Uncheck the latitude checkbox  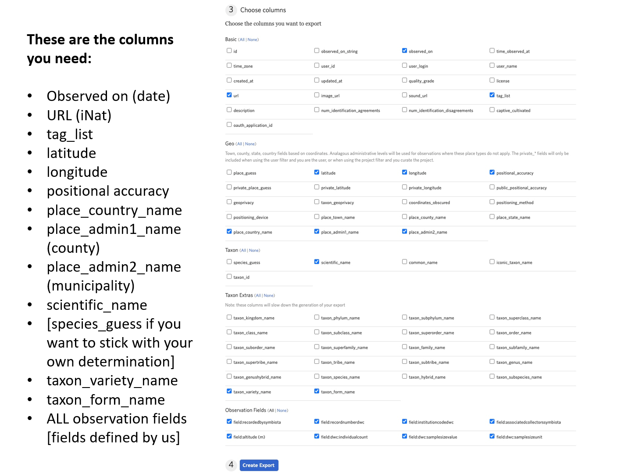pos(317,172)
